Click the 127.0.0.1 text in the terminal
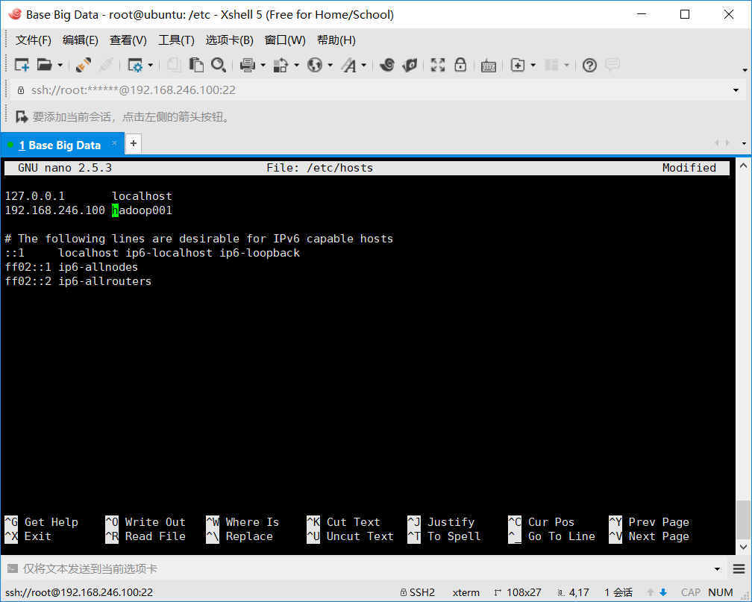Screen dimensions: 752x602 (x=34, y=195)
